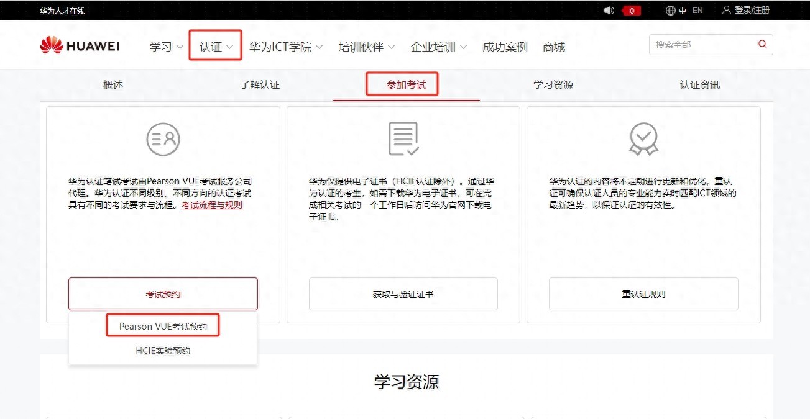This screenshot has width=810, height=419.
Task: Expand the 学习 dropdown menu
Action: 167,47
